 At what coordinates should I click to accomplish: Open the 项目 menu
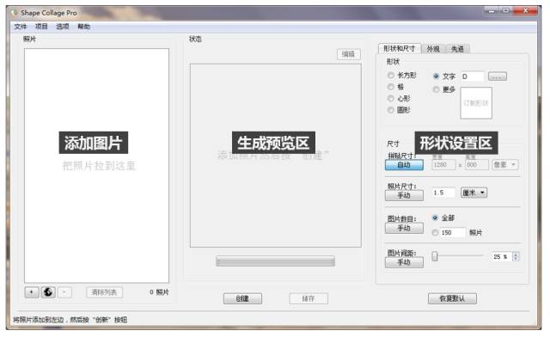pos(41,27)
